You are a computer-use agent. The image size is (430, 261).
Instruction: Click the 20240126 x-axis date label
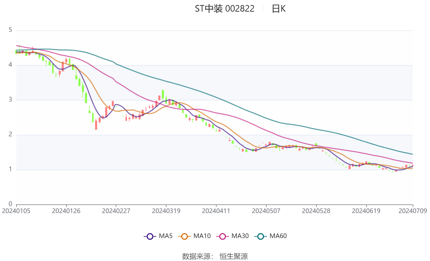[x=66, y=211]
